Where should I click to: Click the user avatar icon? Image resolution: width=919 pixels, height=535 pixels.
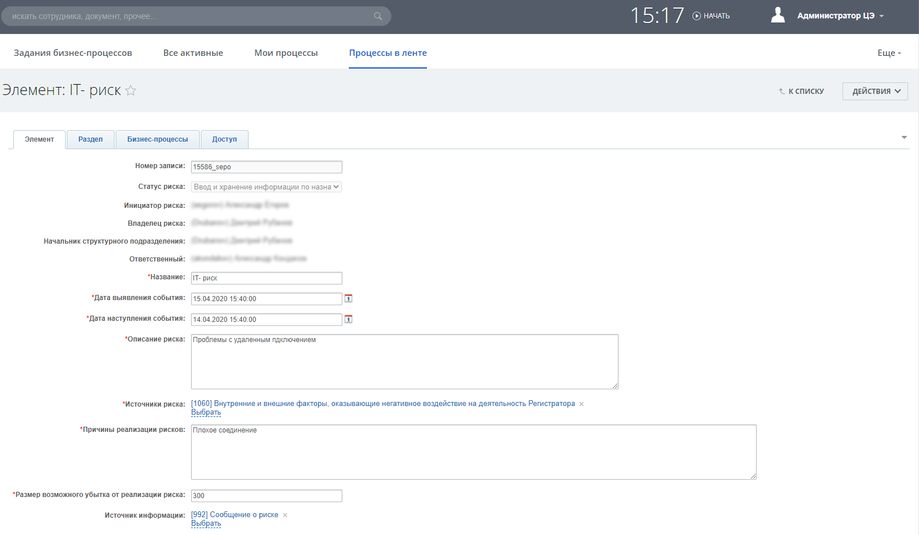click(777, 16)
